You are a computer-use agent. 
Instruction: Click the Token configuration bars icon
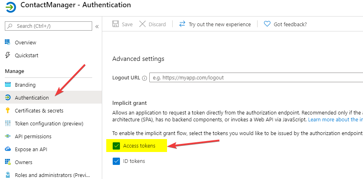click(8, 123)
